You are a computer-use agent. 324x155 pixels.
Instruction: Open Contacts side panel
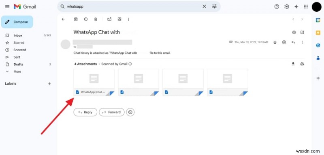click(318, 58)
